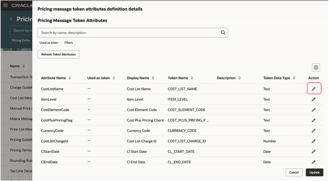Click the ItemLevel attribute cell
The height and width of the screenshot is (181, 329).
(49, 99)
